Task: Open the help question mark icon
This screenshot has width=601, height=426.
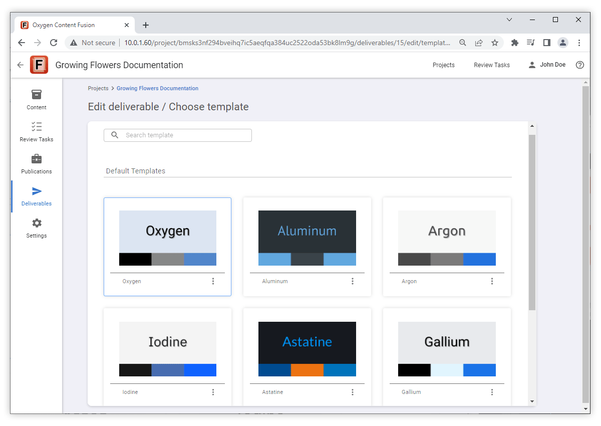Action: (x=580, y=65)
